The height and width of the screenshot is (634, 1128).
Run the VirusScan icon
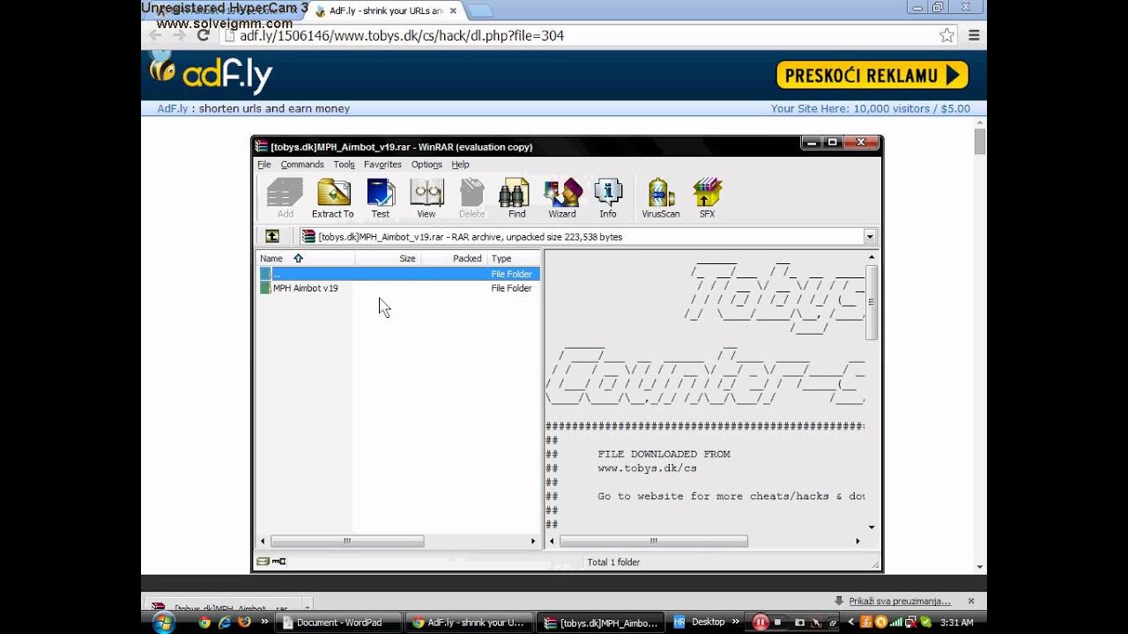click(x=661, y=198)
